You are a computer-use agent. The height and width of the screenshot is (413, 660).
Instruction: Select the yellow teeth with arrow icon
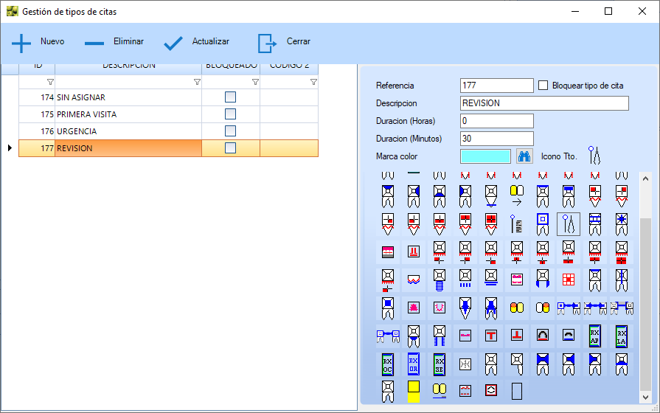tap(517, 195)
